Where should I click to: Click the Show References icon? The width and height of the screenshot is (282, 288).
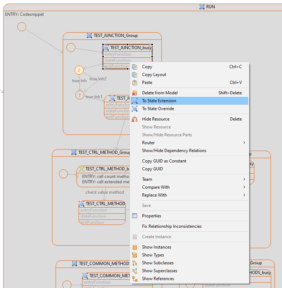[135, 279]
